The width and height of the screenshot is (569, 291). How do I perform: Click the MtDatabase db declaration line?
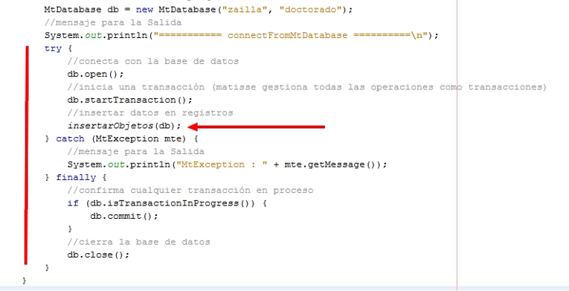(x=198, y=10)
